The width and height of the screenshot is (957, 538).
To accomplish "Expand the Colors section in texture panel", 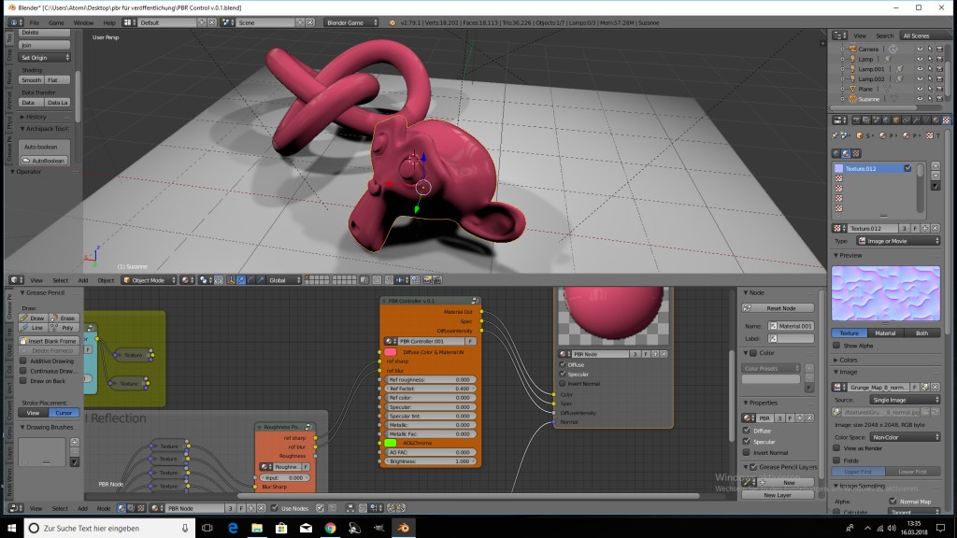I will [x=848, y=360].
